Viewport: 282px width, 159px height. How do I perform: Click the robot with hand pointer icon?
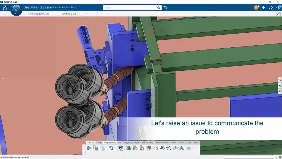[149, 148]
